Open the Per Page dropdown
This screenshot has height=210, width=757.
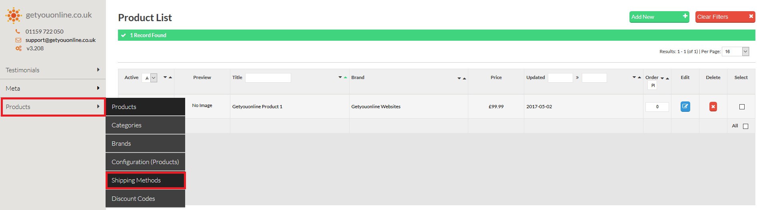pyautogui.click(x=735, y=52)
